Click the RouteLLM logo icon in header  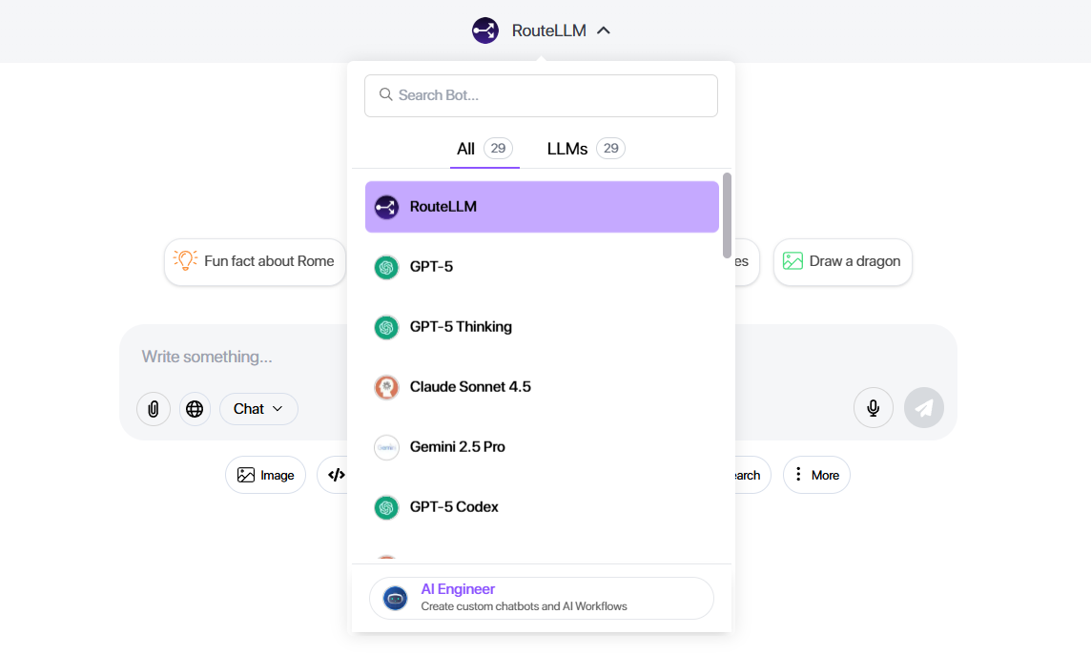click(x=485, y=31)
